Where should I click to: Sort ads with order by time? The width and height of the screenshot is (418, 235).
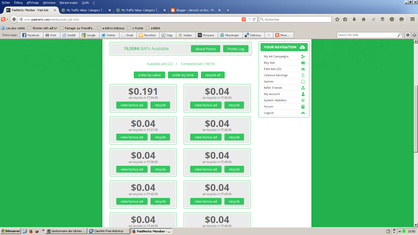[x=183, y=75]
